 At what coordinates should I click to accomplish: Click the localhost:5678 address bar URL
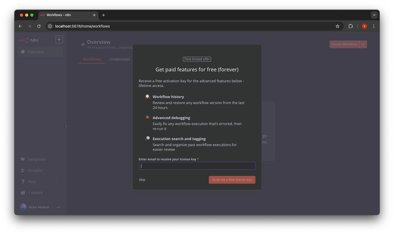pos(82,26)
